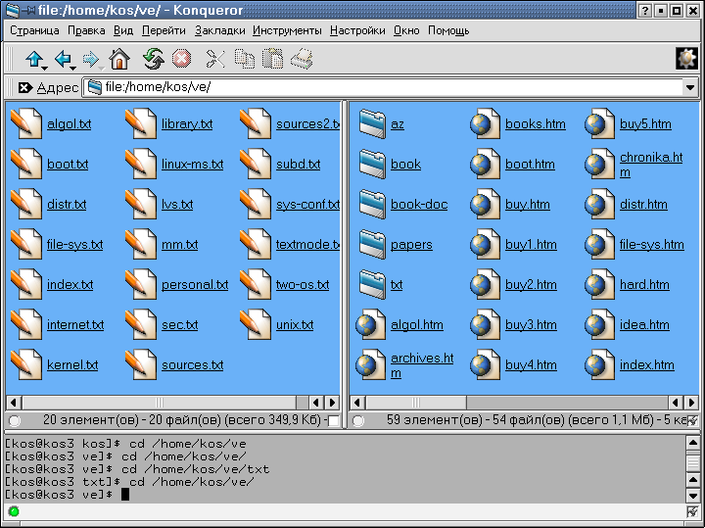
Task: Open the book-doc folder
Action: tap(418, 205)
